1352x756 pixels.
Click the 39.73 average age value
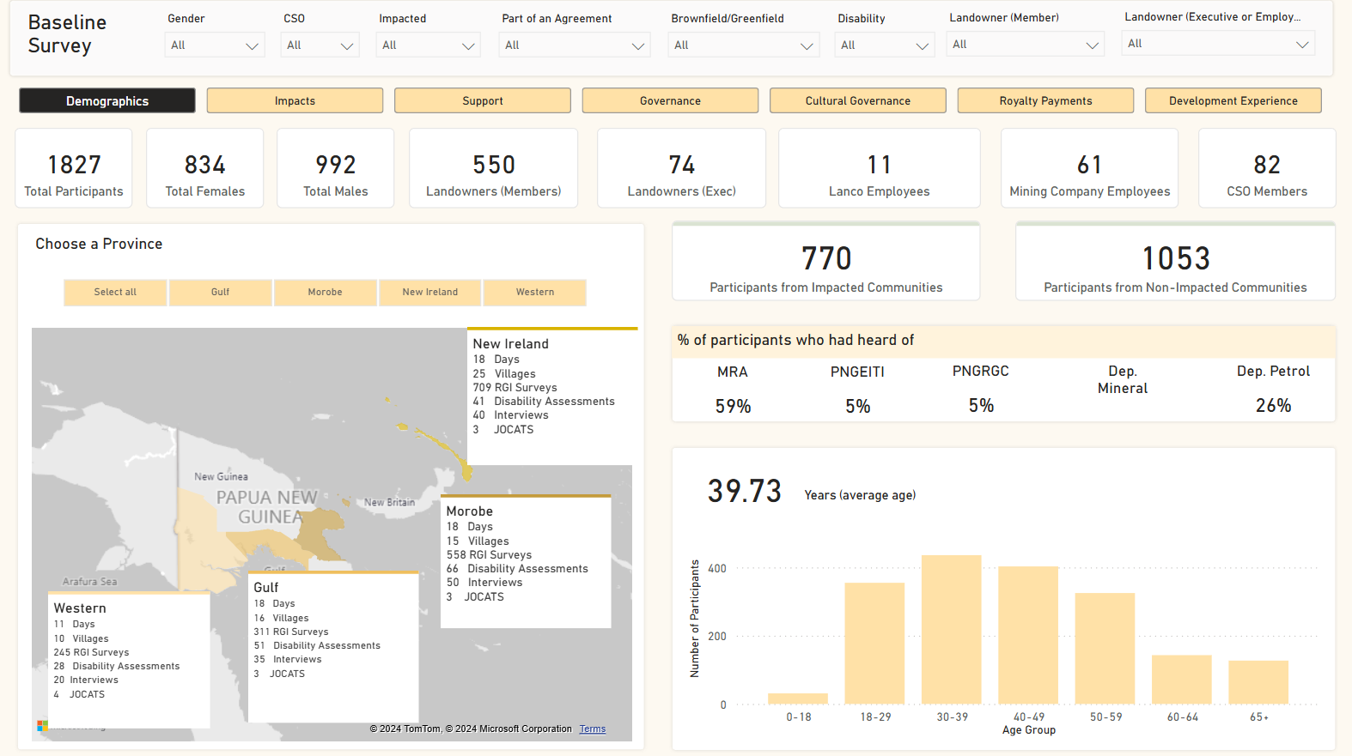pos(745,491)
